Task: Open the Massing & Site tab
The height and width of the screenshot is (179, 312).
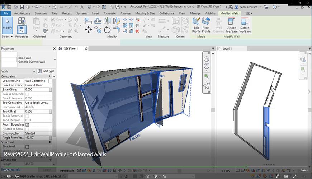Action: click(145, 13)
